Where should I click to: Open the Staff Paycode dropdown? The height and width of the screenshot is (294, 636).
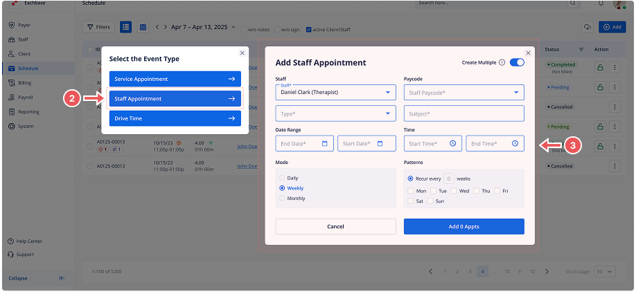tap(463, 92)
